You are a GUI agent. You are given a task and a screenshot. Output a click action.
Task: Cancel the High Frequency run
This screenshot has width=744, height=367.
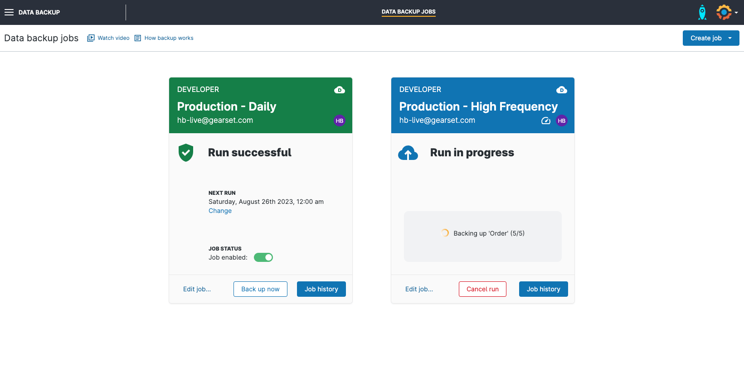482,289
